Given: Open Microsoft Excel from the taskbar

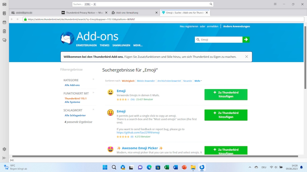Looking at the screenshot, I should coord(167,167).
